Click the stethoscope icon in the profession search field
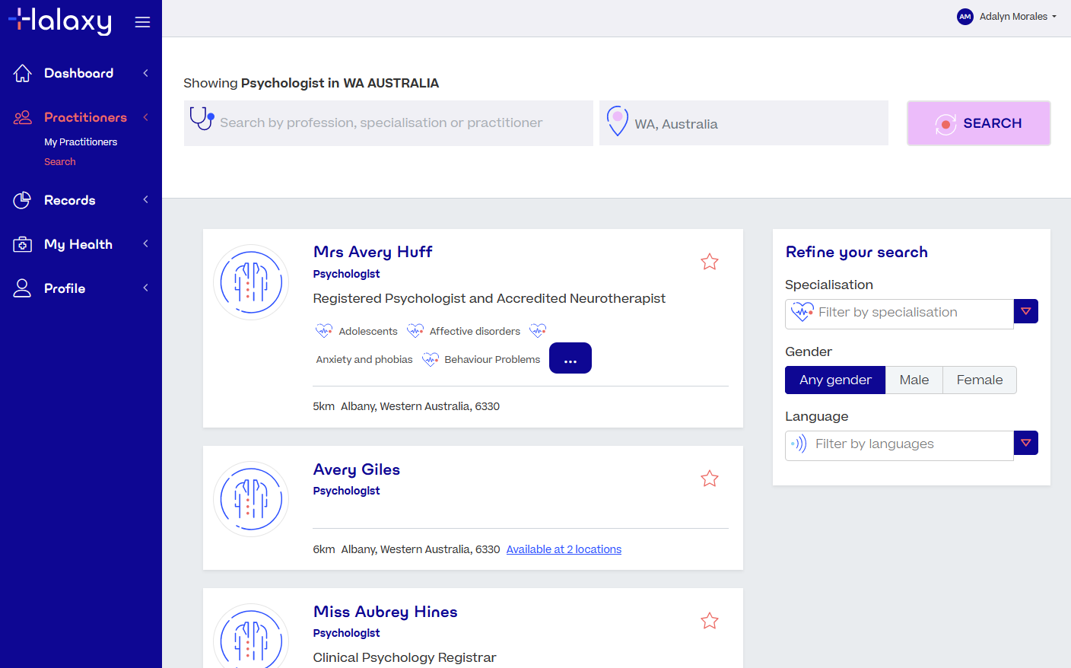 coord(201,122)
